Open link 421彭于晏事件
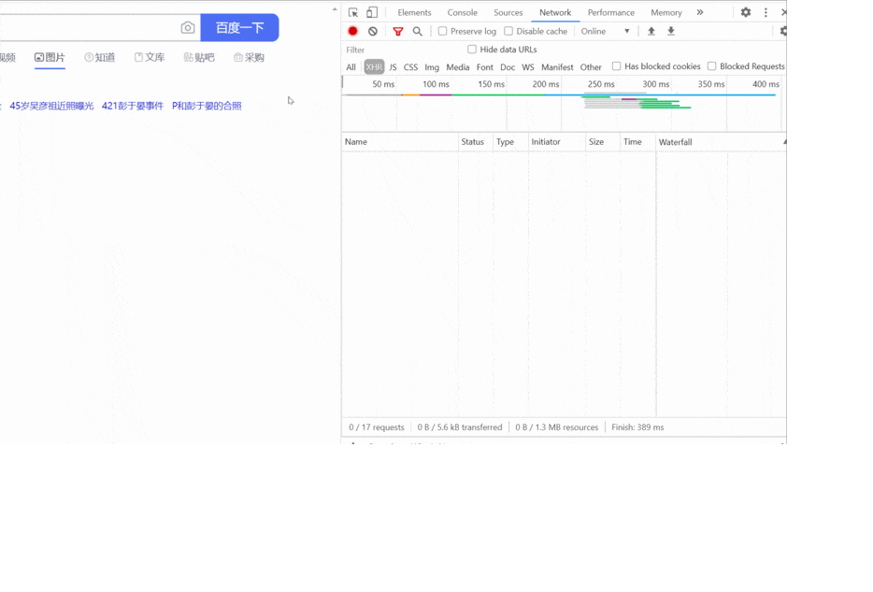 pos(133,106)
